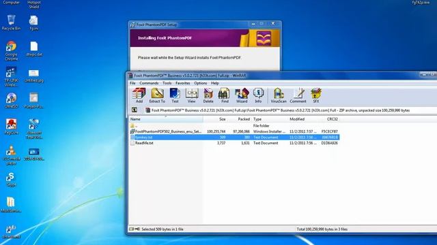
Task: Sort files by the CRC32 column
Action: (x=330, y=119)
